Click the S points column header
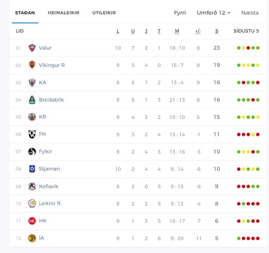269x253 pixels. pyautogui.click(x=217, y=31)
